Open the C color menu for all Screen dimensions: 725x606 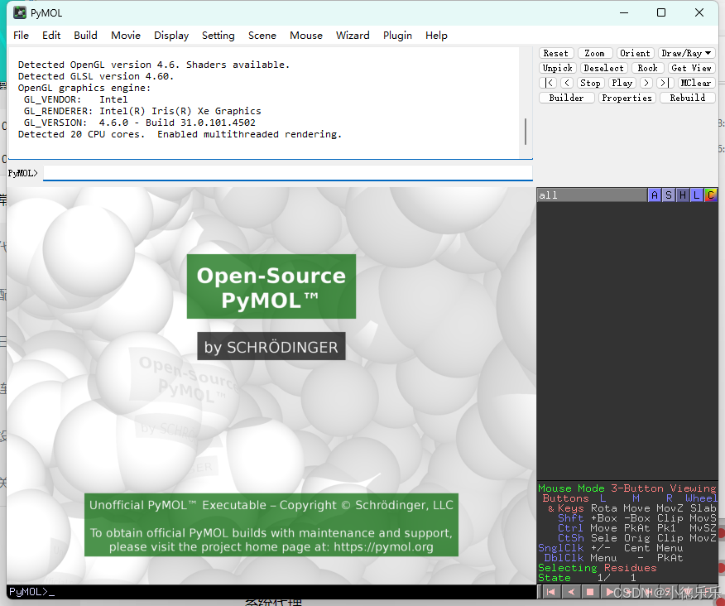click(711, 195)
